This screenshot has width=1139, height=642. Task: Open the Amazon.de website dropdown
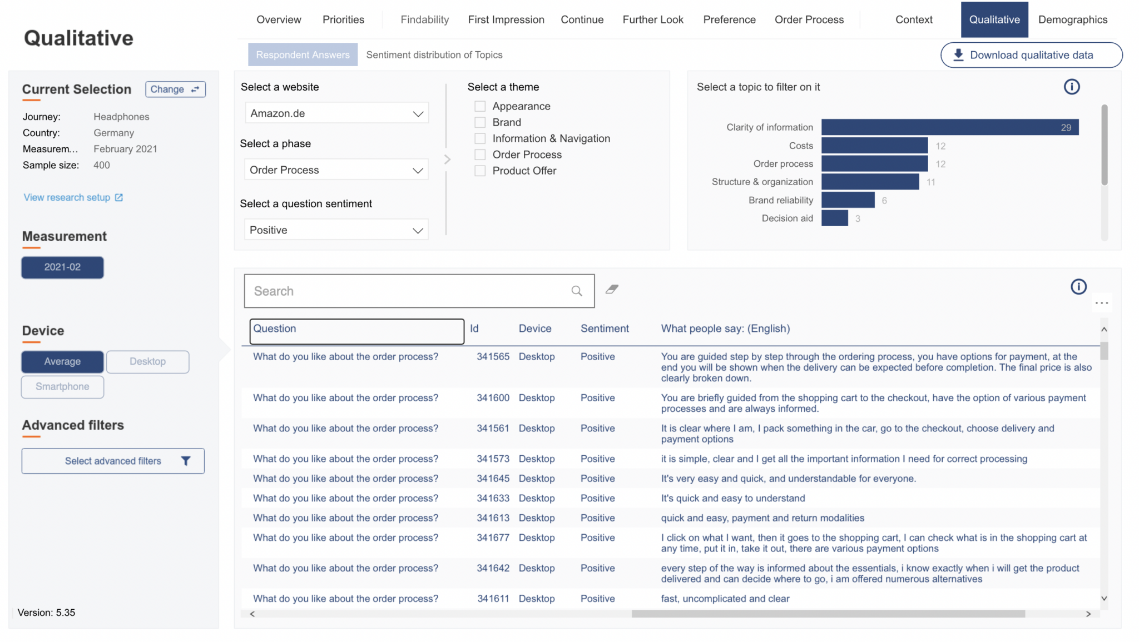click(336, 113)
